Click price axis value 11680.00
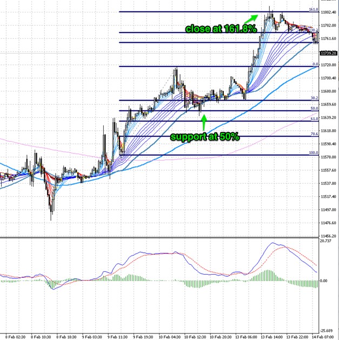The height and width of the screenshot is (340, 339). 328,91
